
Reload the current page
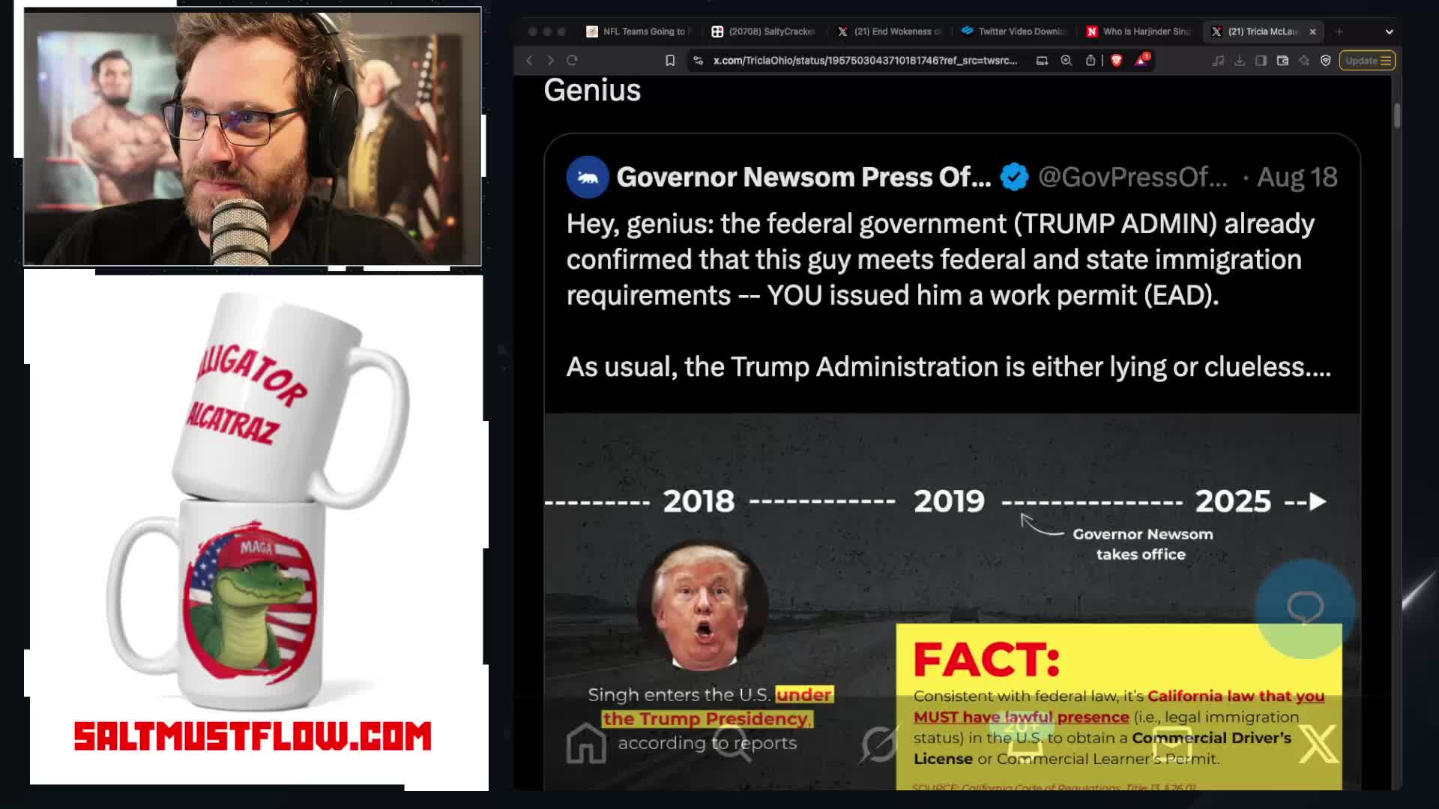(573, 61)
